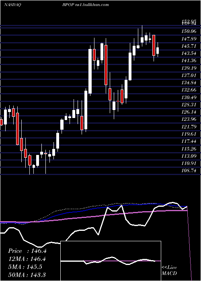The image size is (201, 281).
Task: Select the 128.31 price axis label
Action: (x=189, y=105)
